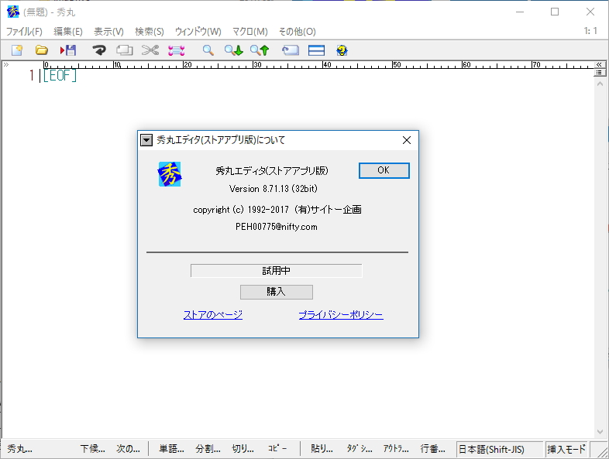The width and height of the screenshot is (609, 459).
Task: Click the 単語... function key button
Action: pos(172,449)
